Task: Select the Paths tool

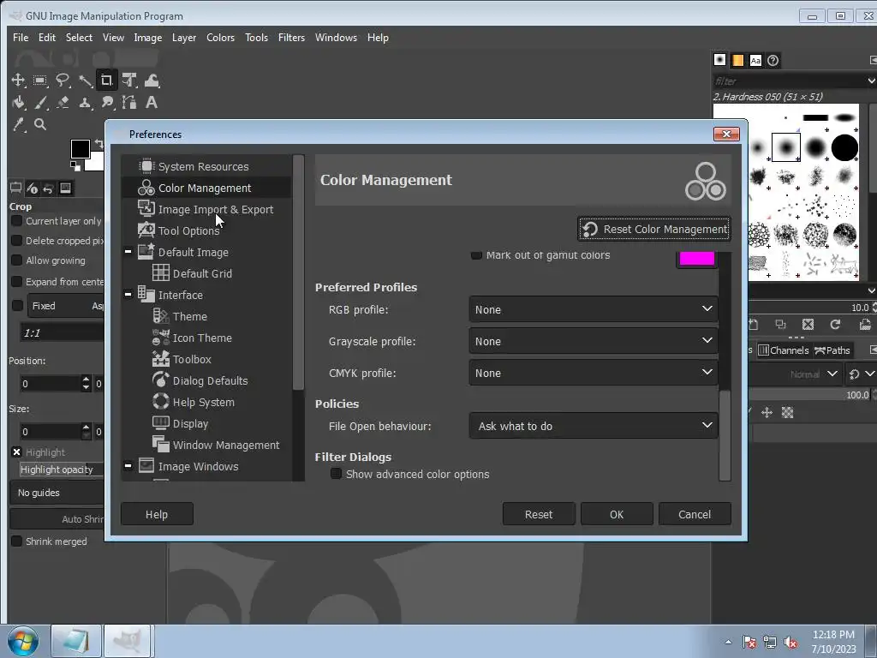Action: click(x=129, y=103)
